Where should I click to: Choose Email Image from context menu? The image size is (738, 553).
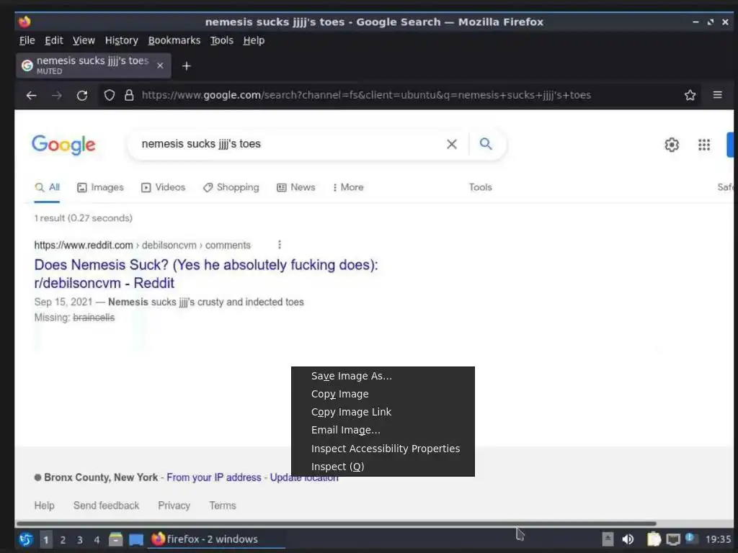(383, 430)
